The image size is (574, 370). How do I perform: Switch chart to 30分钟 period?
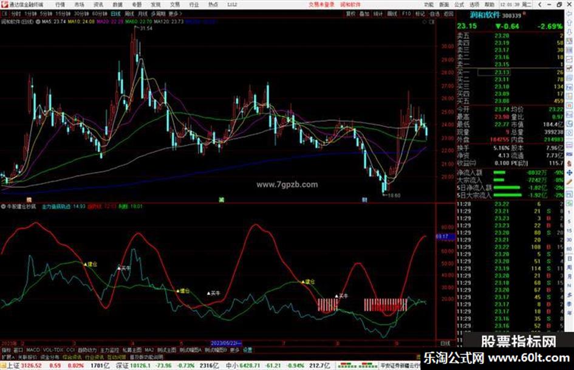[81, 13]
